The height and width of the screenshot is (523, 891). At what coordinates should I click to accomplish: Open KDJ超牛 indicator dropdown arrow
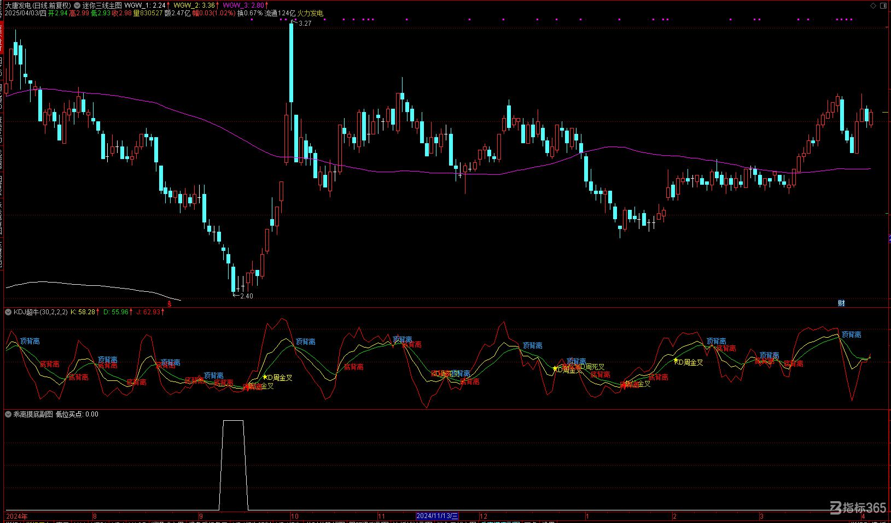tap(8, 312)
